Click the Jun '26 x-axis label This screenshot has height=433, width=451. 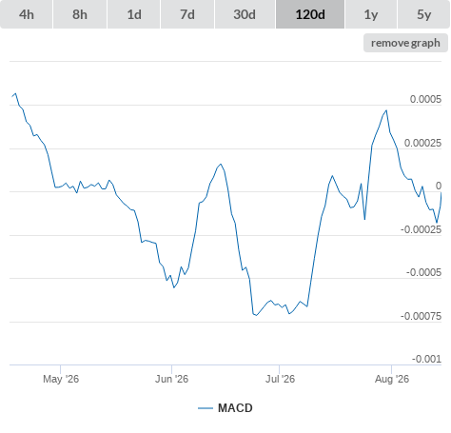point(171,379)
